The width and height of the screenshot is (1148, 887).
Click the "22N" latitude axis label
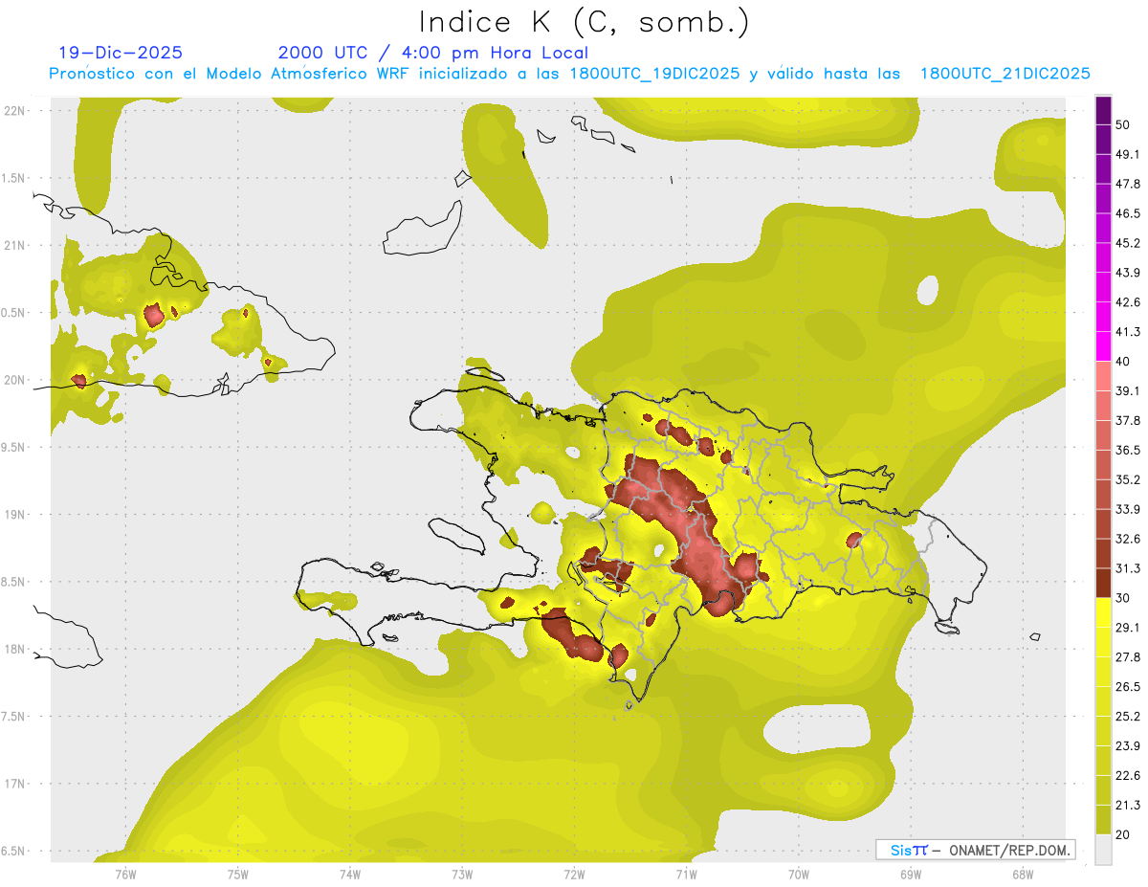point(13,110)
